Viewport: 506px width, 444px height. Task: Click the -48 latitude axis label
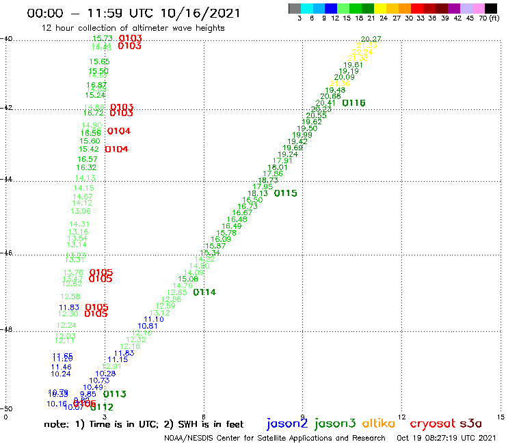pos(6,329)
